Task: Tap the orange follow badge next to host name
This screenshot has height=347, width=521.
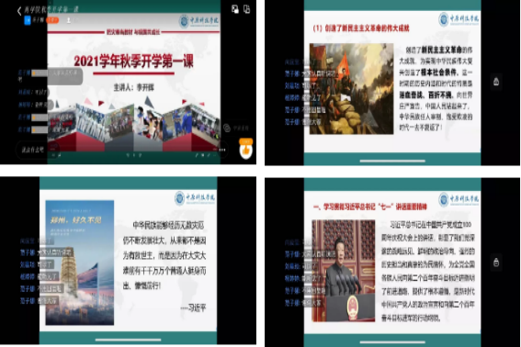Action: click(x=52, y=20)
